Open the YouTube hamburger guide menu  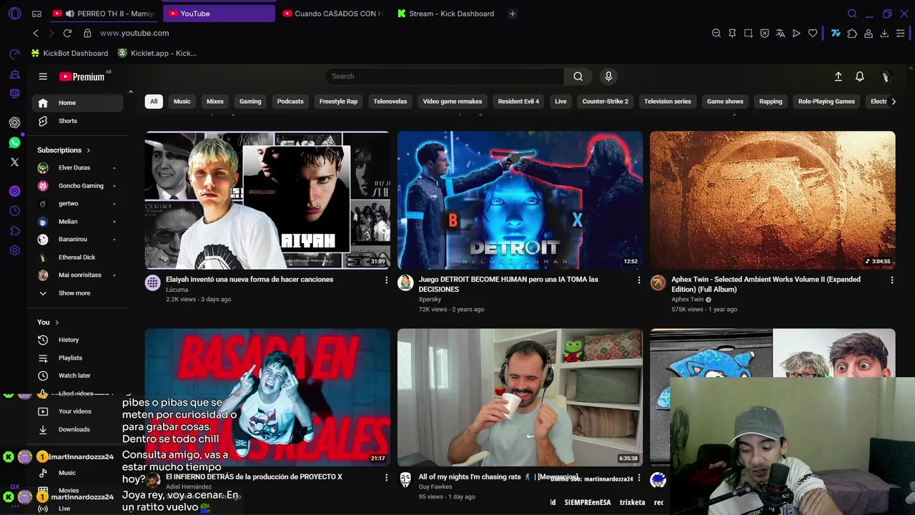click(x=43, y=77)
